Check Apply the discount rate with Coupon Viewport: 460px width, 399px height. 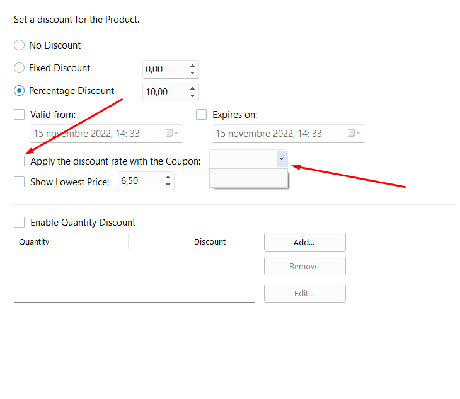click(x=20, y=161)
